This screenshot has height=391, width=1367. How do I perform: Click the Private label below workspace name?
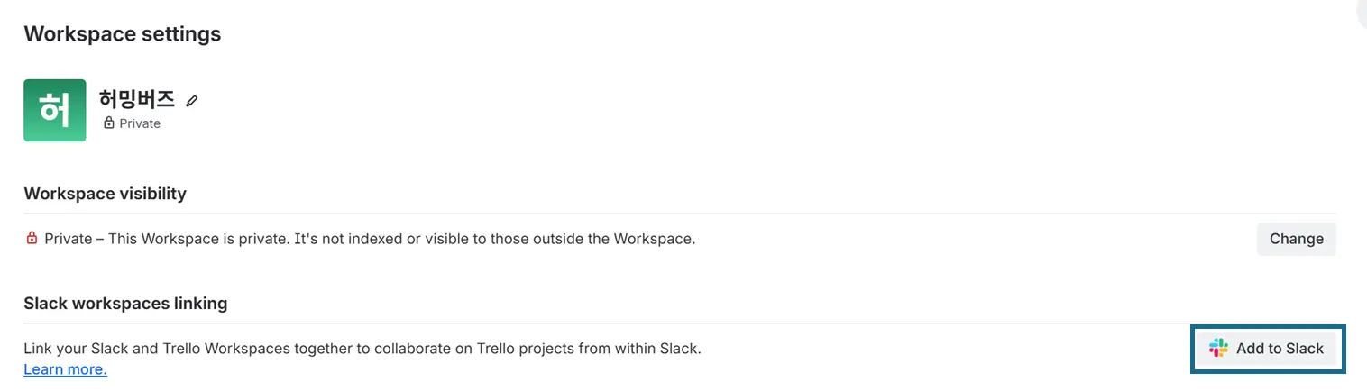[x=140, y=123]
